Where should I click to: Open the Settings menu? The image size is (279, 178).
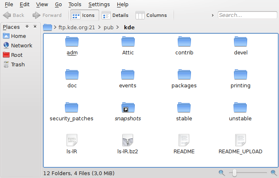point(99,5)
